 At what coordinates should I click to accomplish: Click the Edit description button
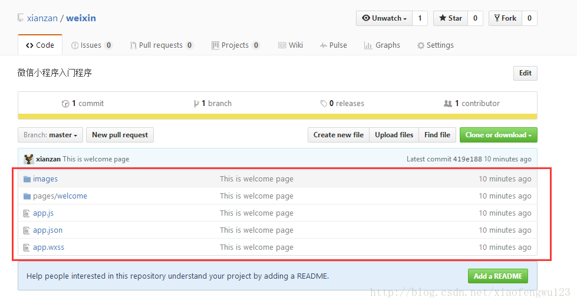tap(525, 73)
